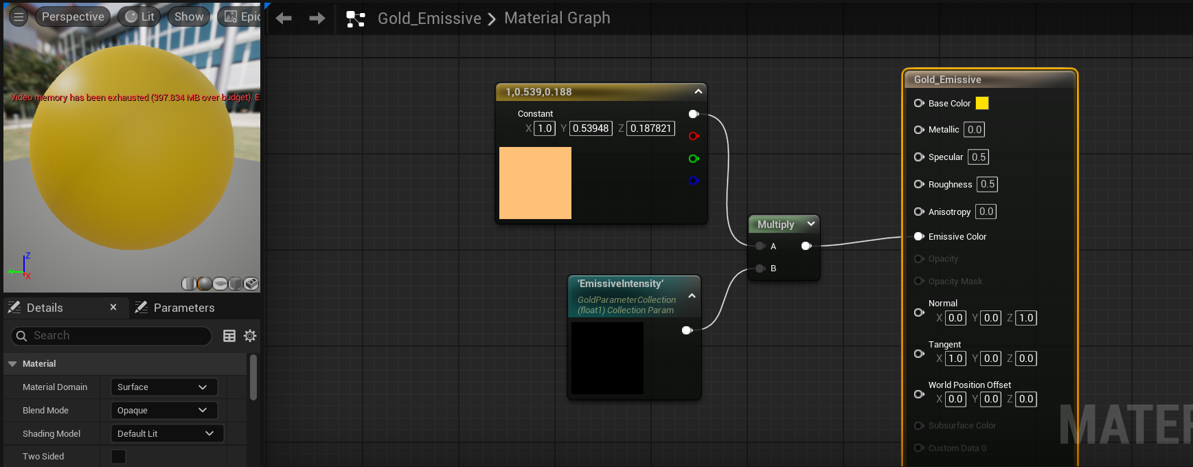Open the Blend Mode dropdown
The height and width of the screenshot is (467, 1193).
coord(164,411)
